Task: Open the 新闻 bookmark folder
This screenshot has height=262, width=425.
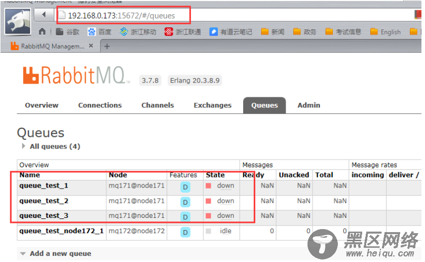Action: [273, 32]
